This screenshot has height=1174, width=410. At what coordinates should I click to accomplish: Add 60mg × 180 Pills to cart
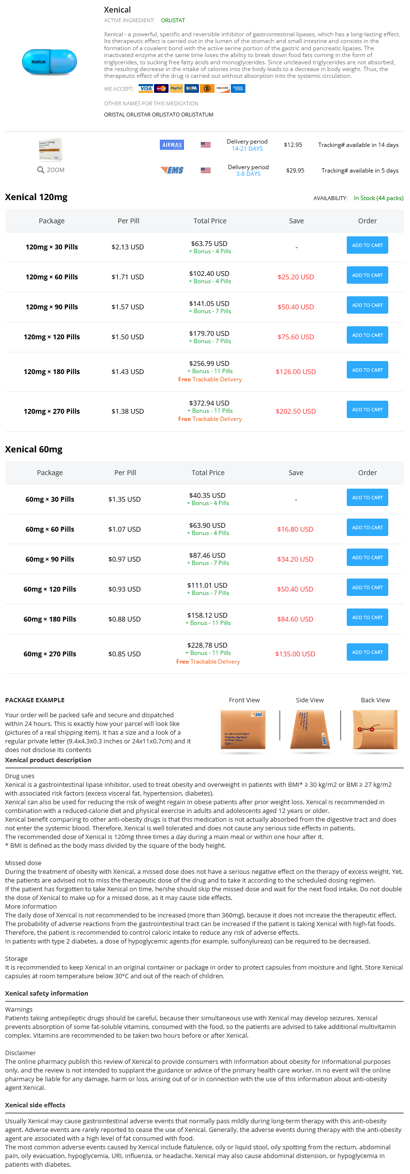coord(367,617)
